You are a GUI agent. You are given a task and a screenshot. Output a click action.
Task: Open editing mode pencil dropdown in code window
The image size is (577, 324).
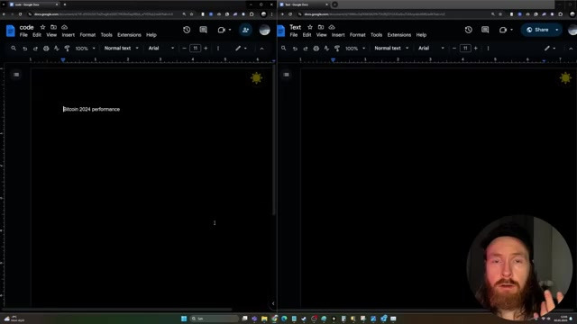[241, 48]
